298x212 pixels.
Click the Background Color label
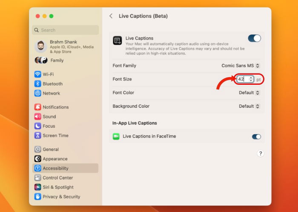(131, 106)
